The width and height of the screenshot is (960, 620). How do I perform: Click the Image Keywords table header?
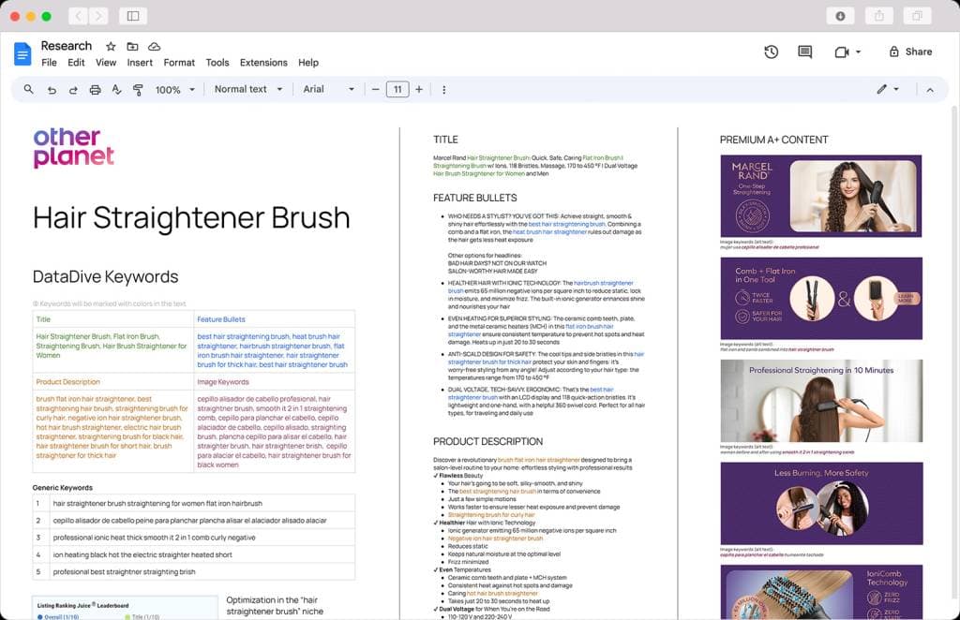(223, 381)
